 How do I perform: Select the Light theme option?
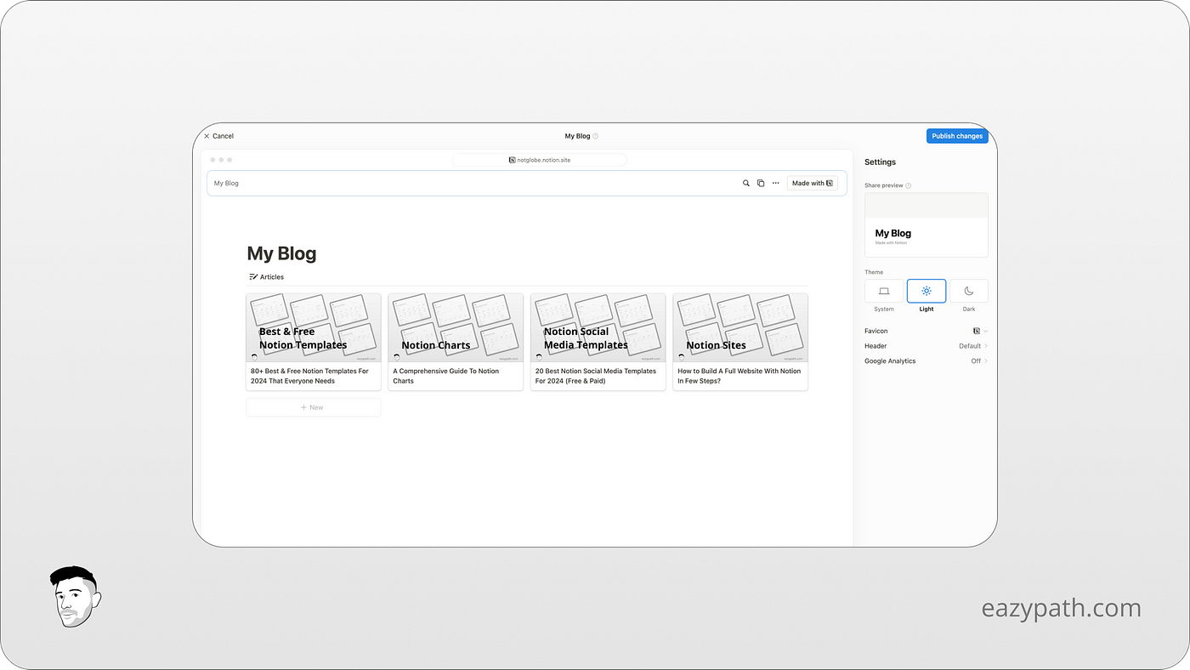point(926,291)
